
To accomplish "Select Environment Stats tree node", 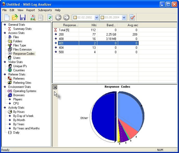I will click(x=20, y=87).
